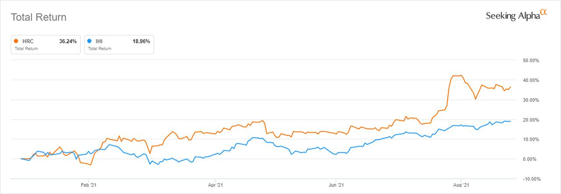This screenshot has width=561, height=194.
Task: Click the 36.24% HRC return value
Action: (68, 42)
